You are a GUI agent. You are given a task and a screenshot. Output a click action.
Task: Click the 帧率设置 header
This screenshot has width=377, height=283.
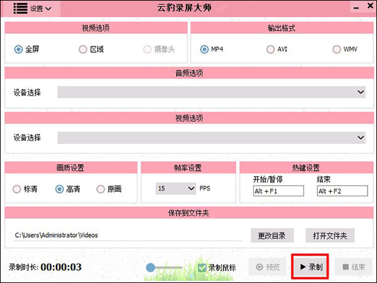[188, 168]
